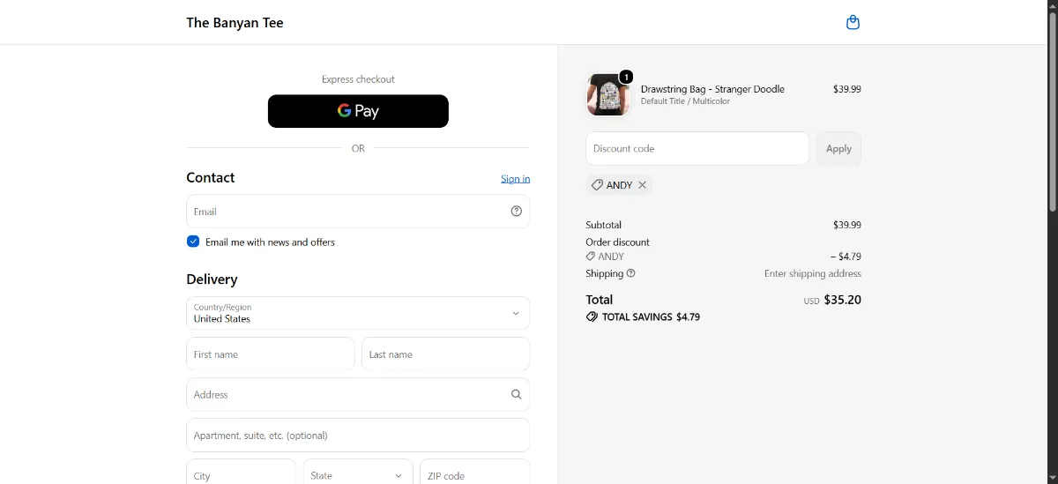Click the Total Savings tag icon
This screenshot has width=1058, height=484.
pyautogui.click(x=592, y=316)
